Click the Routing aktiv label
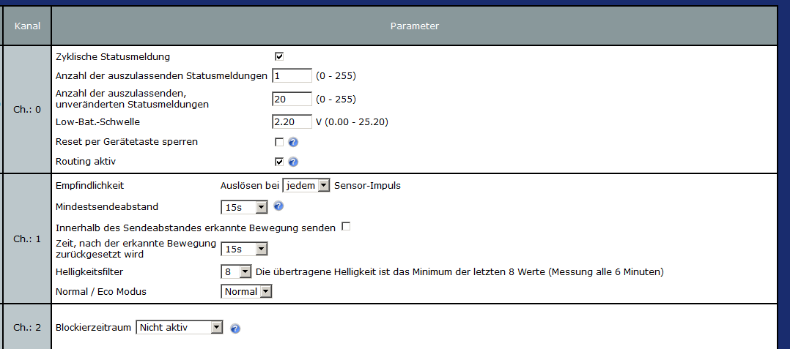 [86, 162]
